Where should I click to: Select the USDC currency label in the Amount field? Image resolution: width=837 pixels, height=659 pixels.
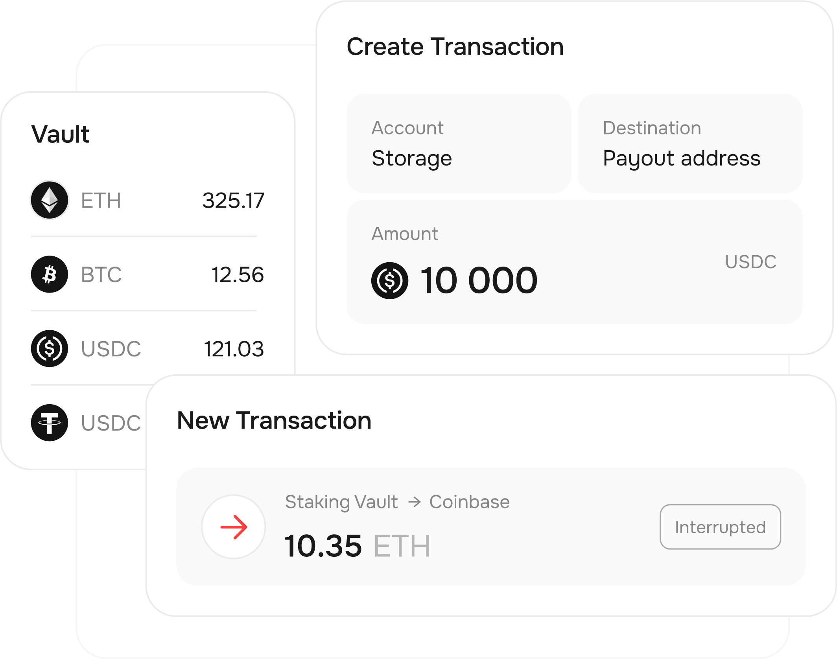(751, 262)
